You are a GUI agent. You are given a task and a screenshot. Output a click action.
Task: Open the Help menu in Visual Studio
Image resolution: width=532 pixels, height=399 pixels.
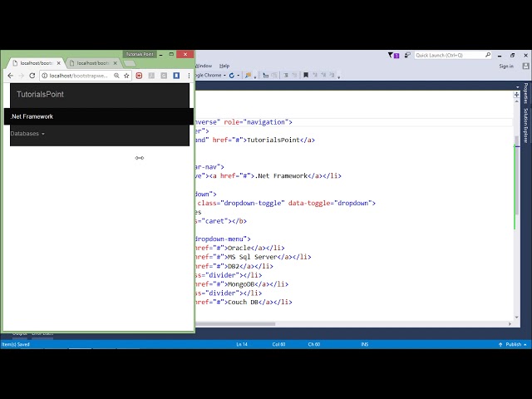(x=224, y=66)
